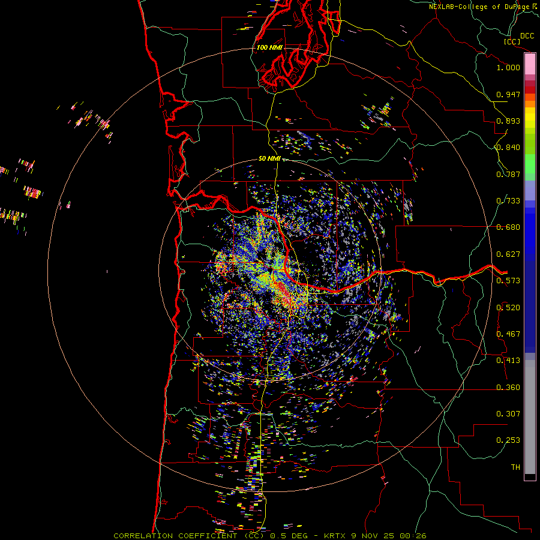Select the 0.520 color scale value

(508, 308)
